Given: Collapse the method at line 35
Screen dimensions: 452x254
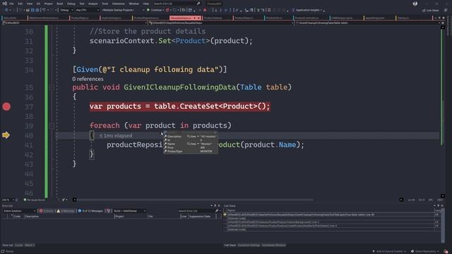Looking at the screenshot, I should coord(52,87).
